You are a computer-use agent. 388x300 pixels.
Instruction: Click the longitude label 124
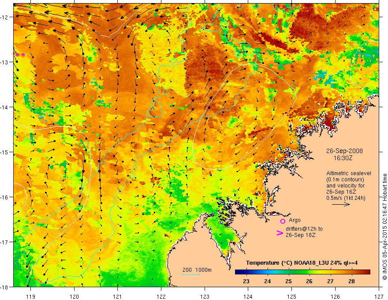tap(248, 296)
